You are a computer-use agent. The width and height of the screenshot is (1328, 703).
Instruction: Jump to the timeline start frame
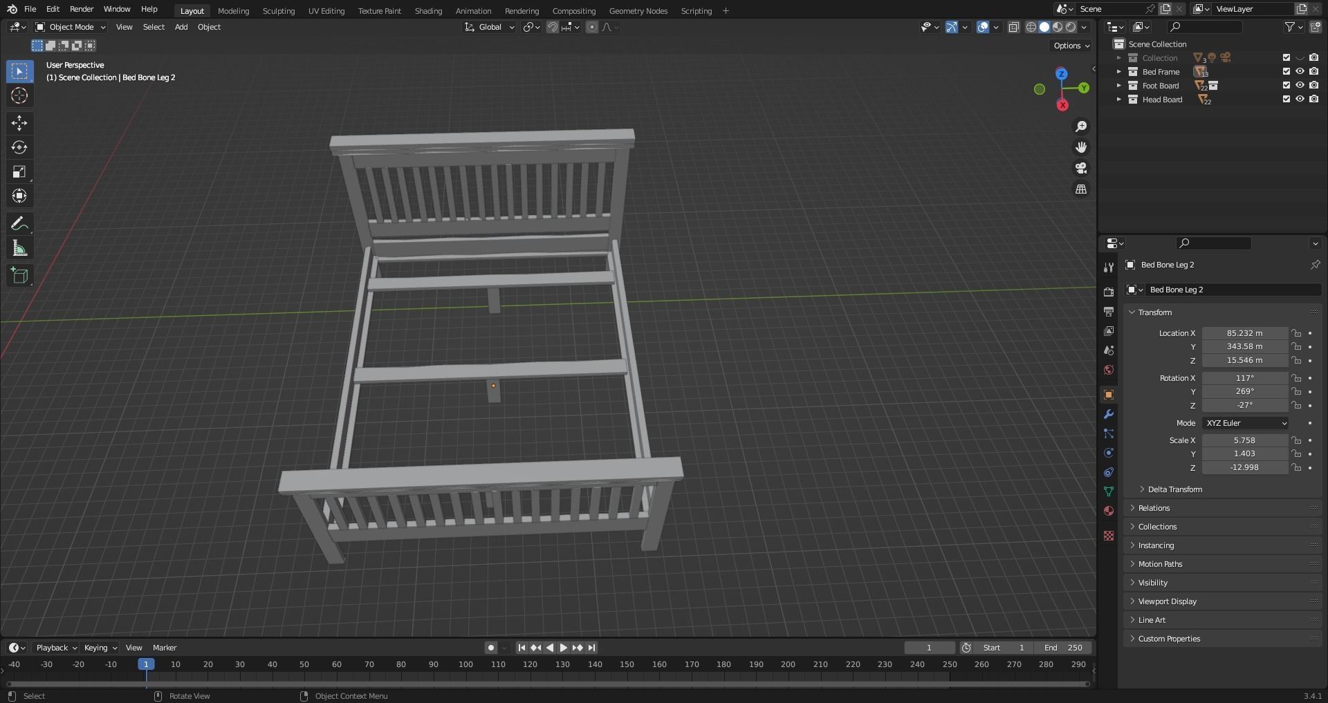[522, 648]
